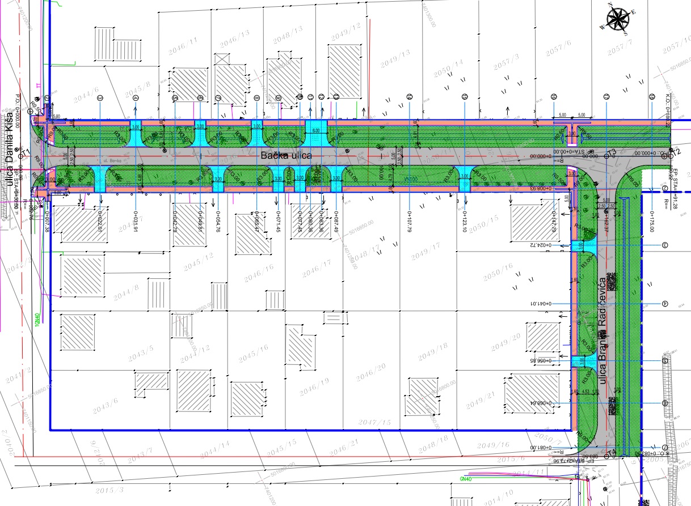
Task: Select the 'Bačka ulica' street name label
Action: [x=286, y=155]
